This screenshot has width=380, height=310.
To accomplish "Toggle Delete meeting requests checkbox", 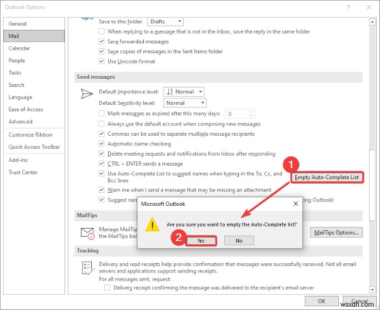I will pyautogui.click(x=102, y=154).
